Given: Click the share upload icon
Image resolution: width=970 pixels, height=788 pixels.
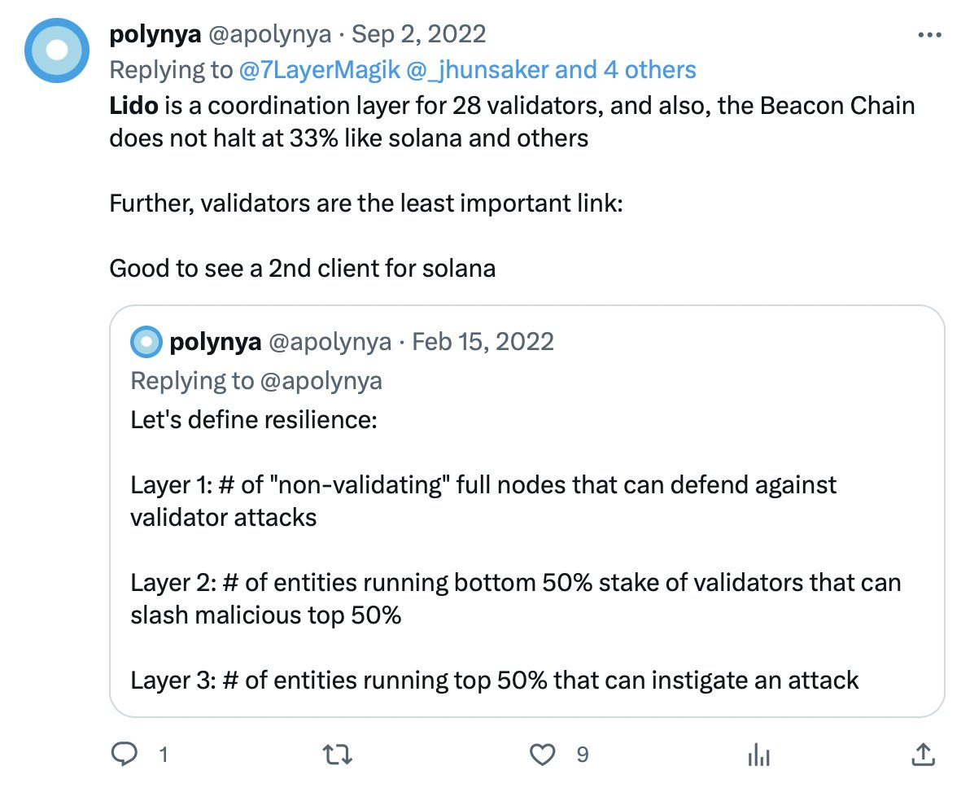Looking at the screenshot, I should pyautogui.click(x=923, y=754).
